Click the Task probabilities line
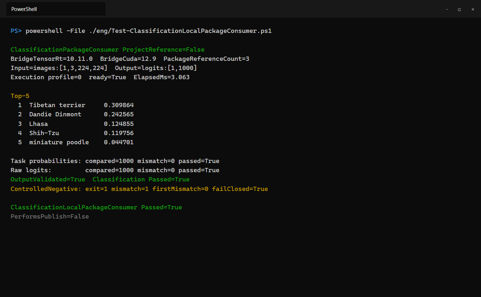The image size is (481, 297). [x=115, y=161]
